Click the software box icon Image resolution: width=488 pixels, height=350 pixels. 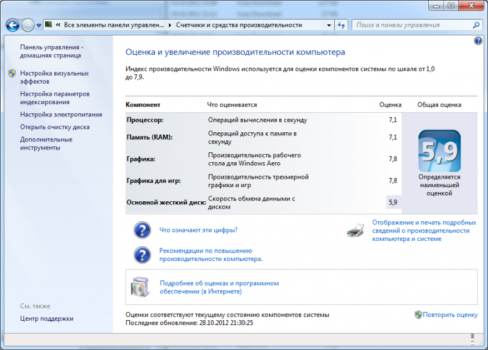click(x=140, y=287)
